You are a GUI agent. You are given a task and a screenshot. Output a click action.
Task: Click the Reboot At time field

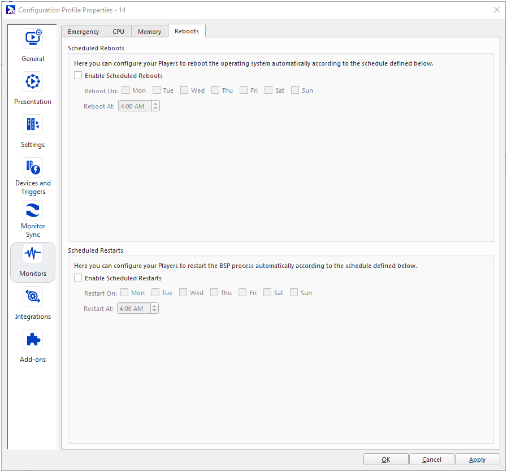pos(135,106)
